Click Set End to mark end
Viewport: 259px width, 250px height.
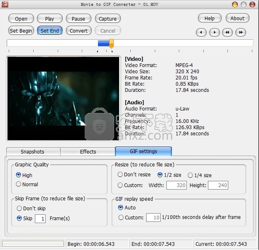[50, 31]
